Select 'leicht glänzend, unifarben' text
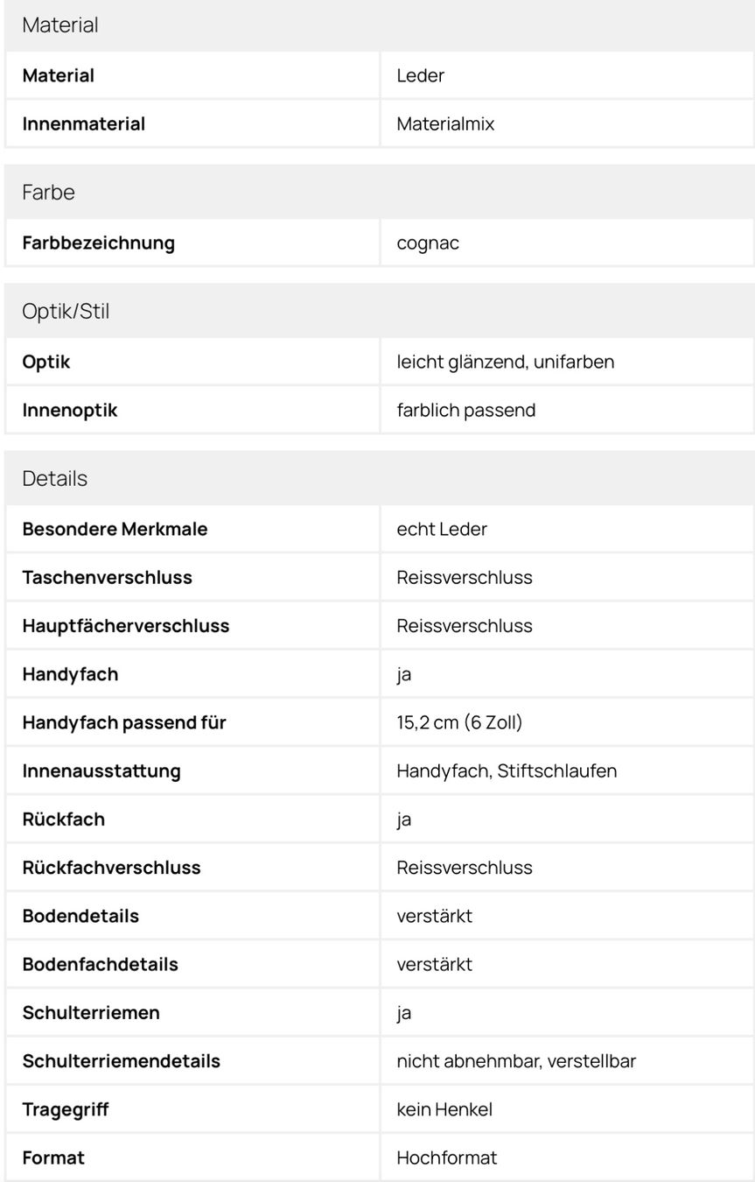755x1182 pixels. pos(506,362)
